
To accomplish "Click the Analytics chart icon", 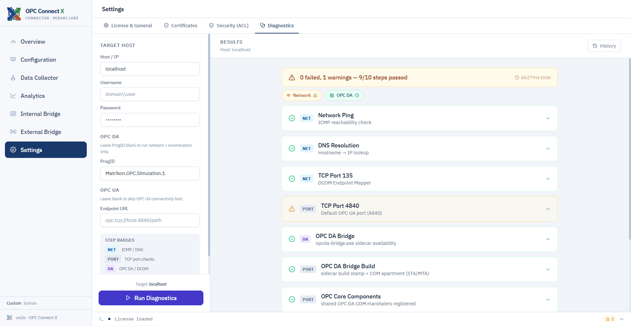I will tap(13, 96).
